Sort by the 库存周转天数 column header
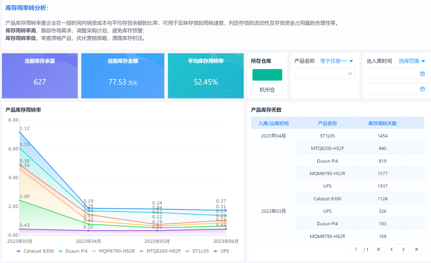 [x=382, y=123]
